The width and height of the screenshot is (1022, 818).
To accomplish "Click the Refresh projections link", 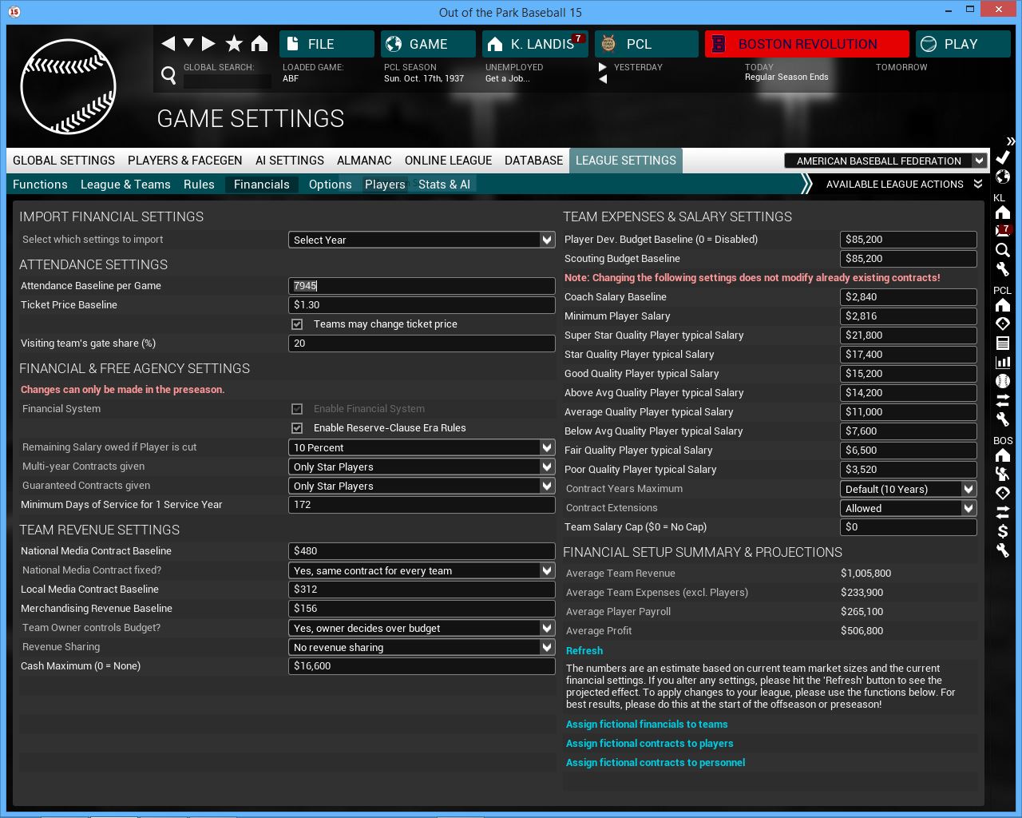I will 584,651.
